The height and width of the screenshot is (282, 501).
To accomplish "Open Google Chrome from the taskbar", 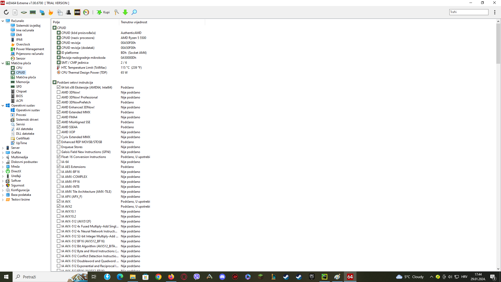I will tap(158, 277).
